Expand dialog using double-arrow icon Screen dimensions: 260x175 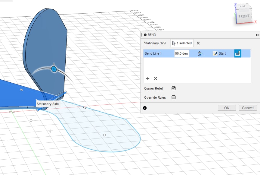pyautogui.click(x=257, y=35)
